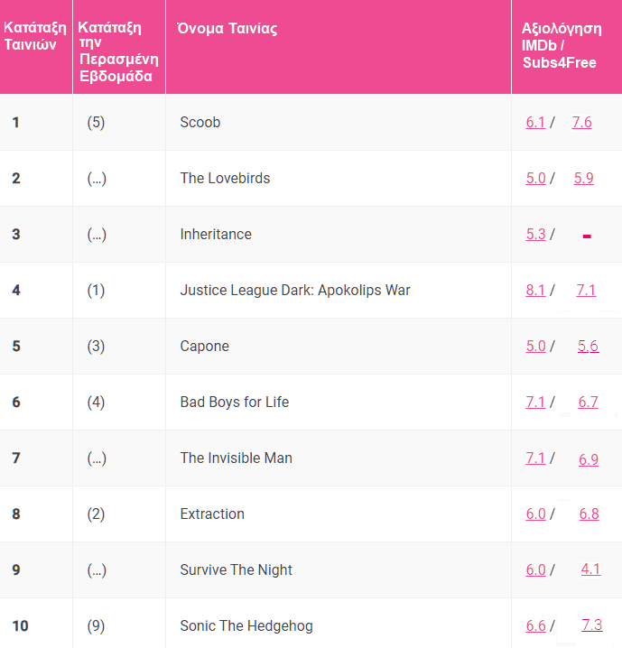Click the Inheritance Subs4Free dash placeholder
This screenshot has height=648, width=622.
pos(587,236)
